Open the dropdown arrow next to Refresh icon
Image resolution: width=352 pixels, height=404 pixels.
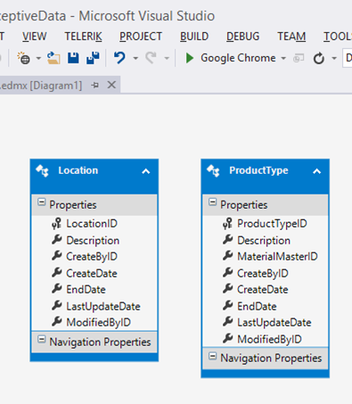pos(334,58)
